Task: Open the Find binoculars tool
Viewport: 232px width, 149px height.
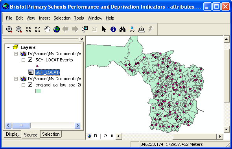Action: point(123,29)
